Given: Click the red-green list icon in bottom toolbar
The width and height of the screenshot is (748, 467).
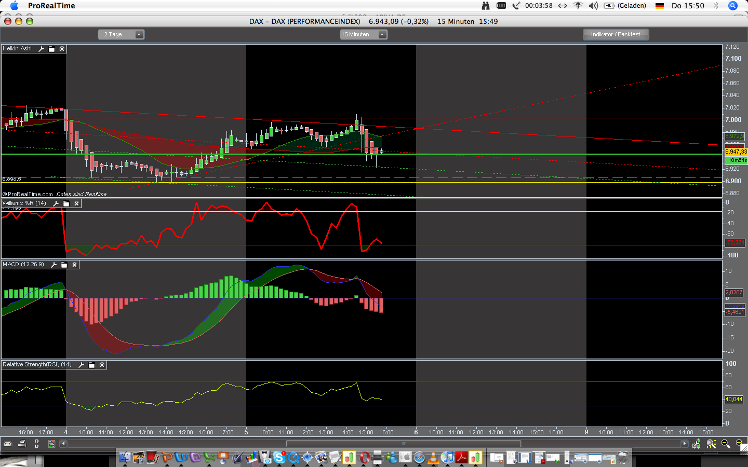Looking at the screenshot, I should [x=51, y=444].
